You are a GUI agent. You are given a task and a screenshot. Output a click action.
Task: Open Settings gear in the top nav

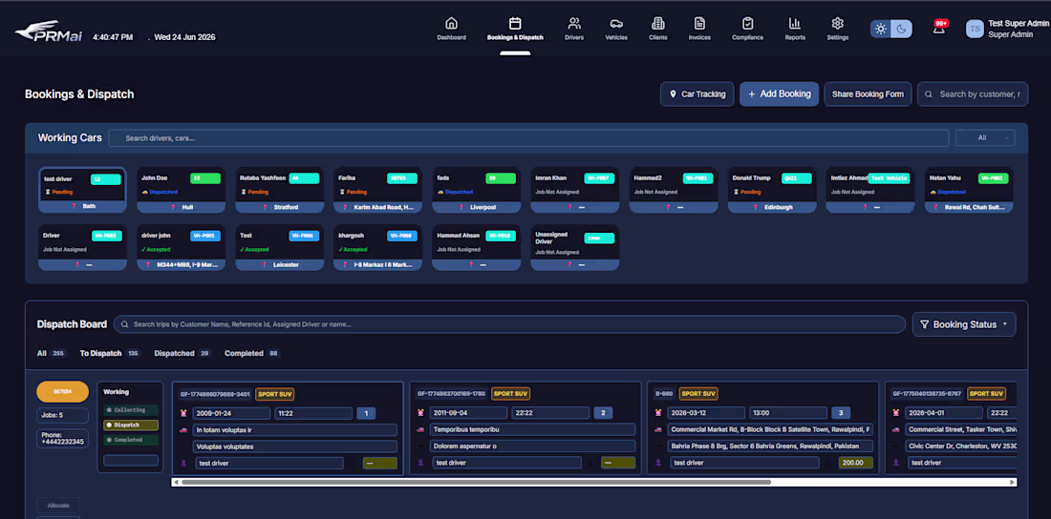pyautogui.click(x=837, y=24)
